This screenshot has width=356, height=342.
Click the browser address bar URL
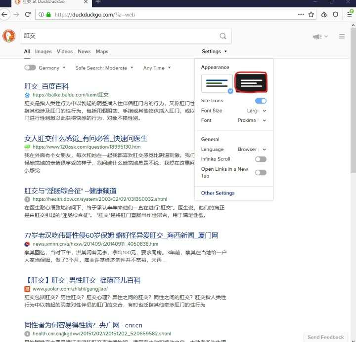(94, 15)
